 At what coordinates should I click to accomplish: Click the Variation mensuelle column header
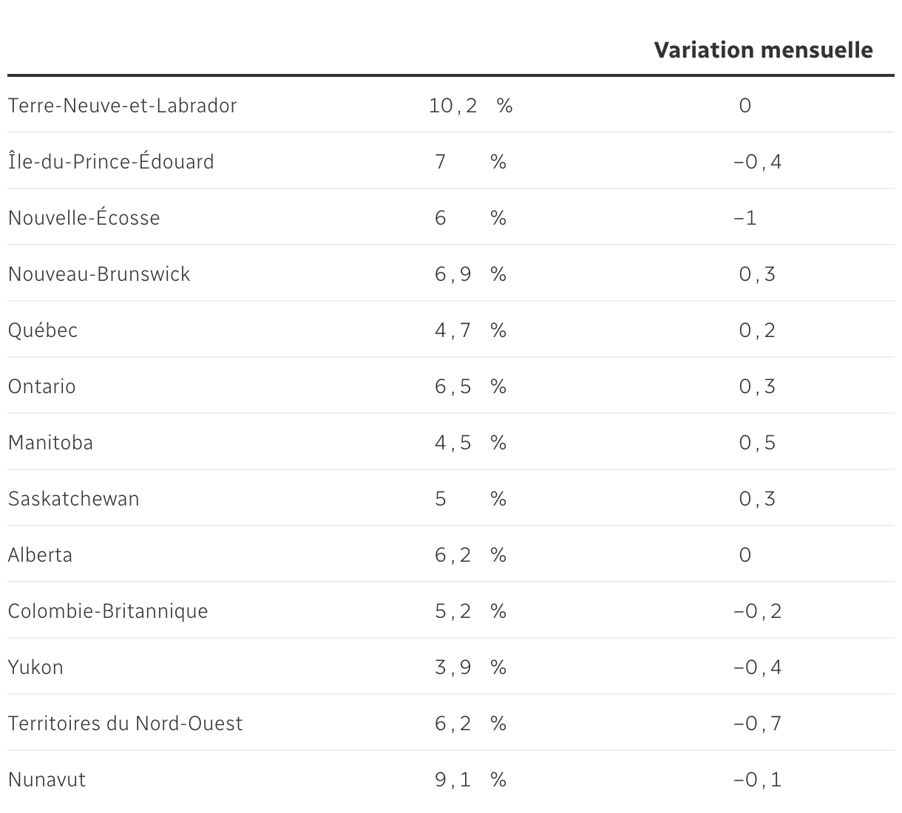[x=763, y=50]
